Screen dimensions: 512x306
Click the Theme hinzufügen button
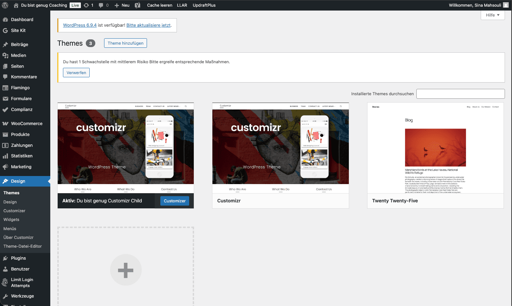[x=126, y=43]
